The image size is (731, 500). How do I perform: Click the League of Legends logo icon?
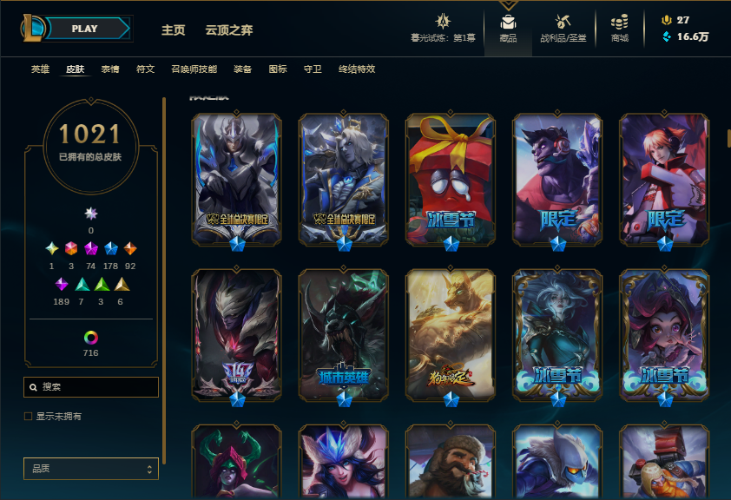coord(32,28)
